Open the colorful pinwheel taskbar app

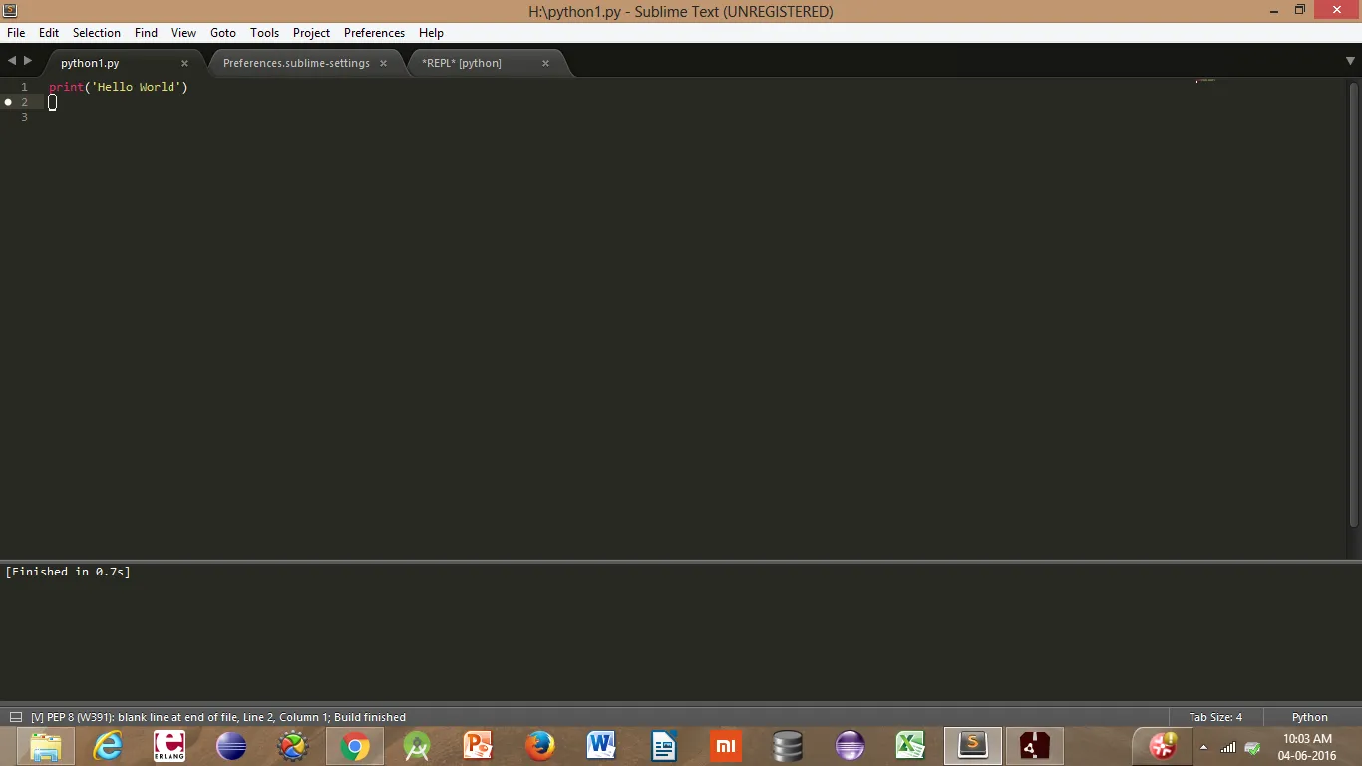(x=293, y=746)
